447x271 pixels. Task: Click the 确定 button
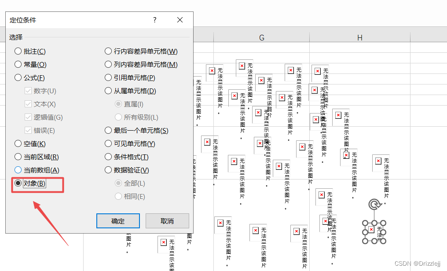[x=118, y=221]
